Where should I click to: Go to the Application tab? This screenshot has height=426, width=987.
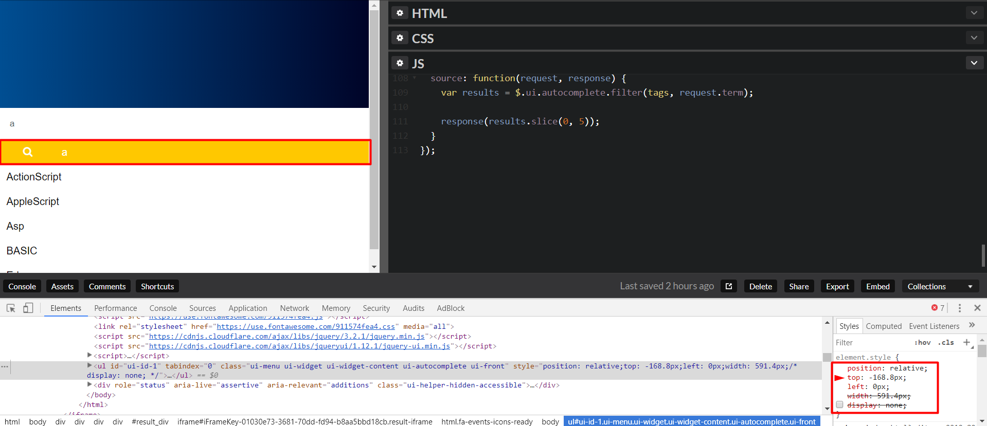pos(248,308)
